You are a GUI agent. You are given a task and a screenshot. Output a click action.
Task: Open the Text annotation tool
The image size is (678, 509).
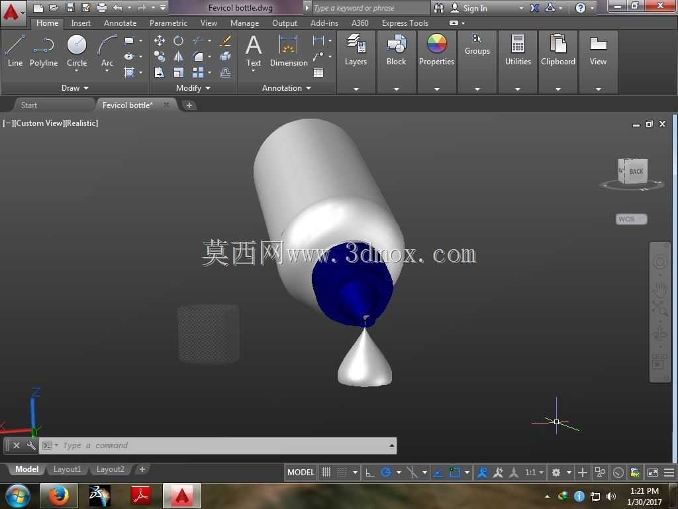pyautogui.click(x=254, y=50)
